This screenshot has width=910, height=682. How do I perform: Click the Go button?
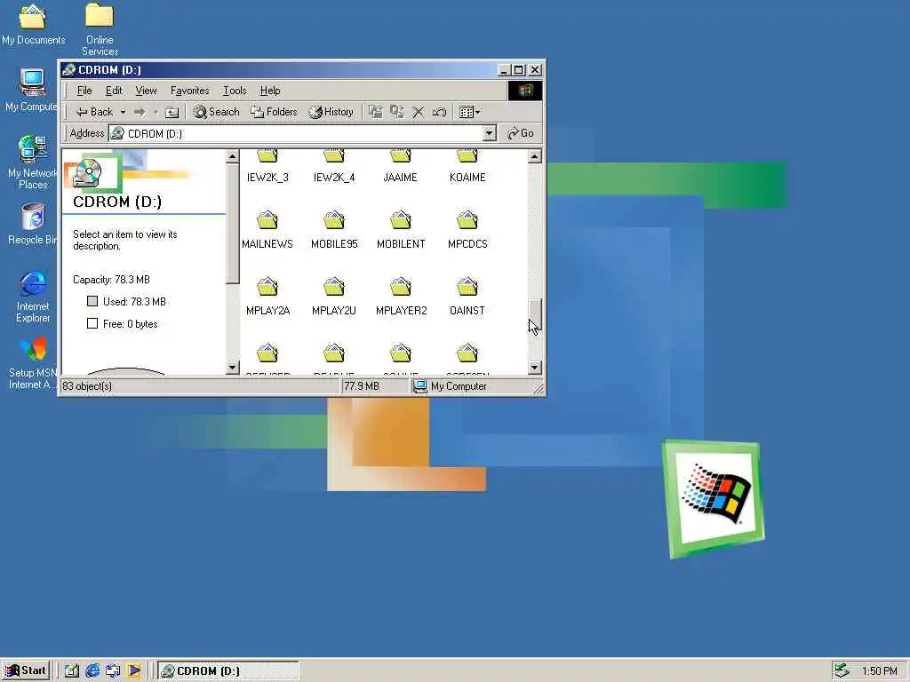coord(520,133)
